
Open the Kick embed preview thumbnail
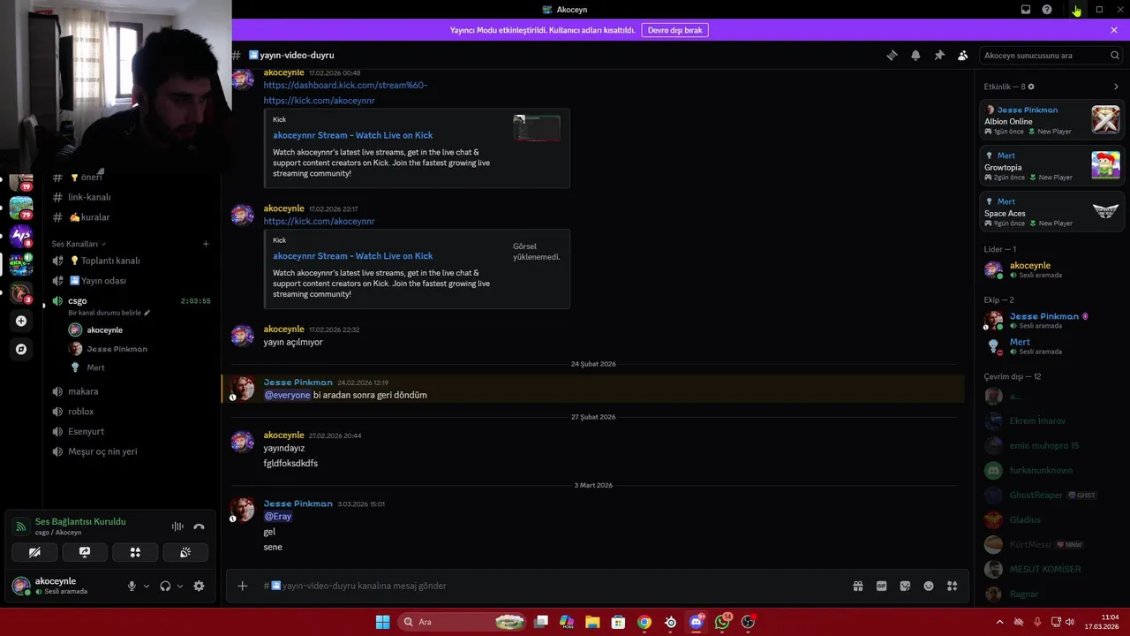(x=537, y=128)
